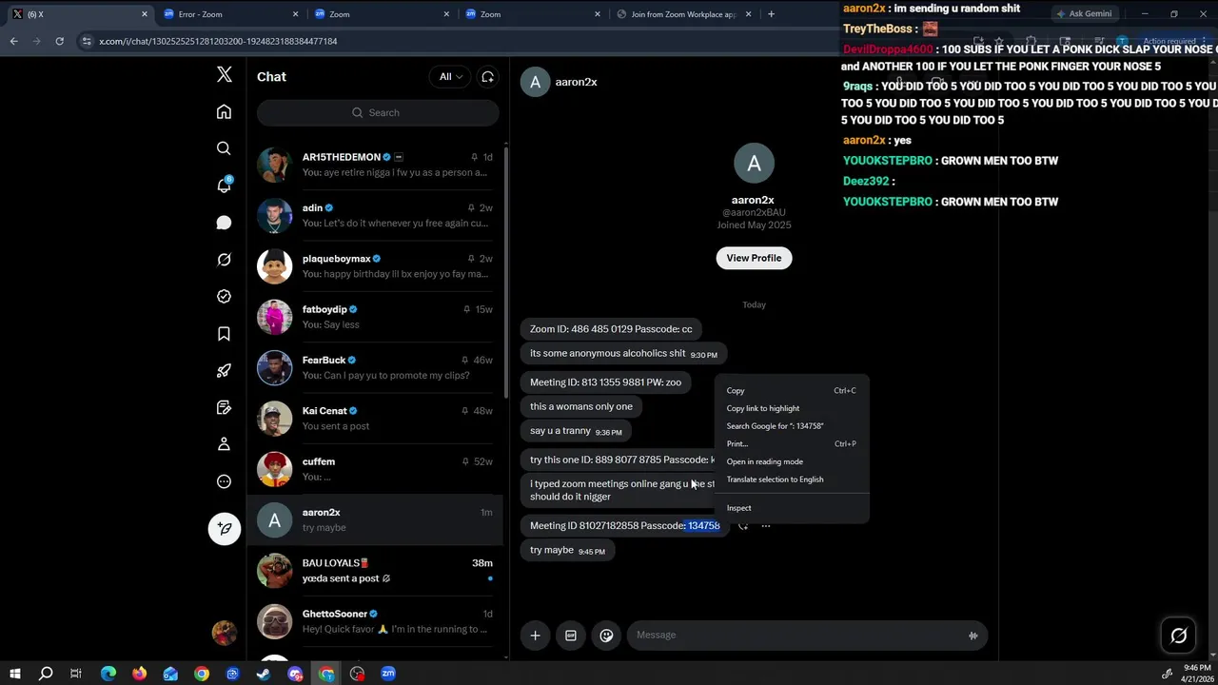Open Task View on taskbar
The height and width of the screenshot is (685, 1218).
(76, 674)
